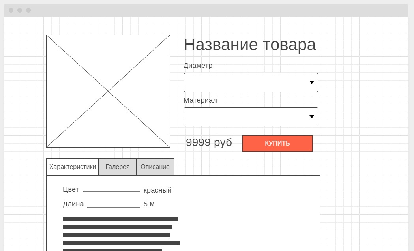The image size is (414, 251).
Task: Open the Диаметр dropdown
Action: 251,82
